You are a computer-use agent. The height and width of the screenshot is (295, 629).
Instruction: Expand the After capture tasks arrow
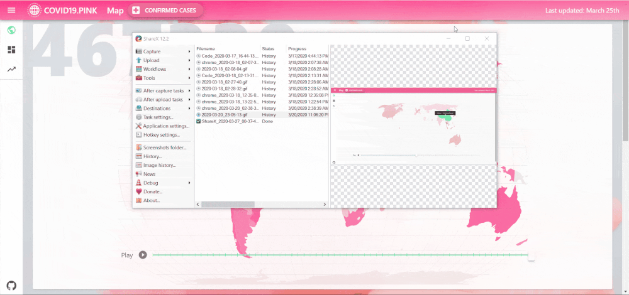(189, 90)
